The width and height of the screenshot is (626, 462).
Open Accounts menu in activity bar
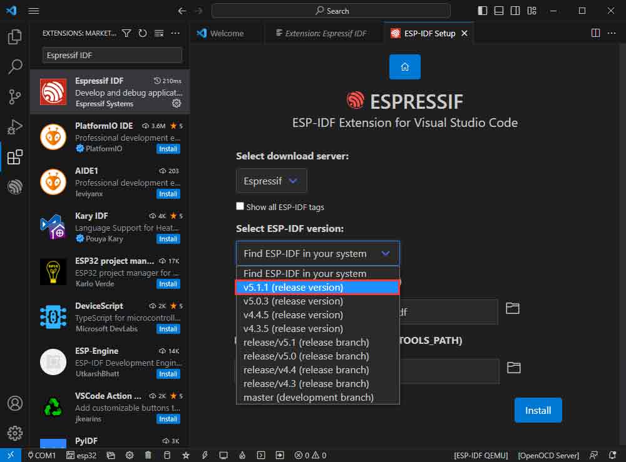[x=15, y=403]
